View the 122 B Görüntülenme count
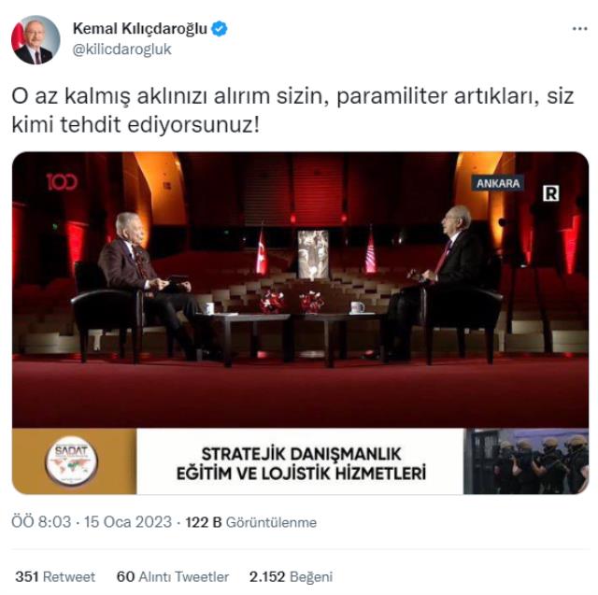The height and width of the screenshot is (595, 598). pos(251,522)
